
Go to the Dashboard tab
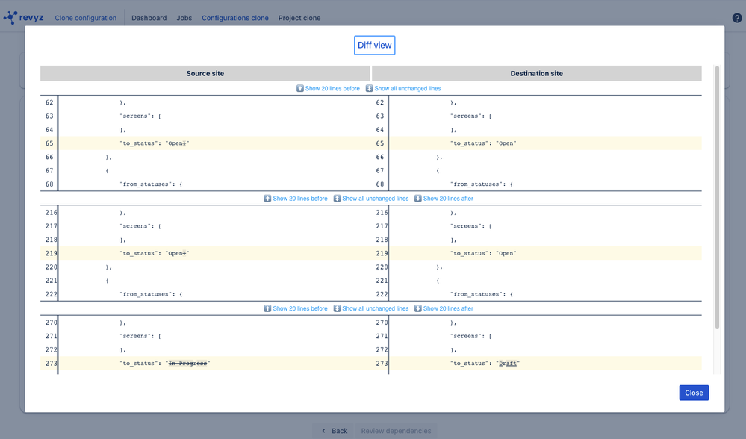149,18
